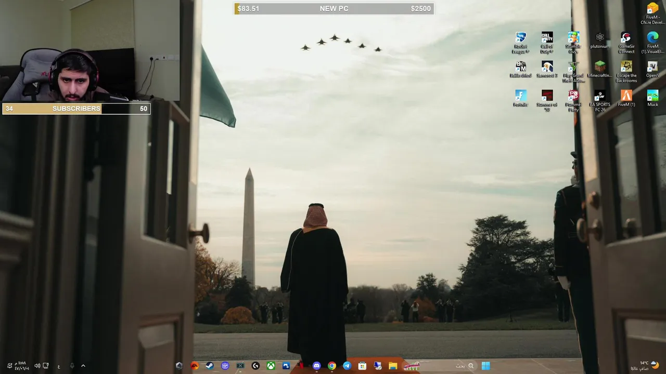
Task: Open the OpenIV desktop shortcut
Action: 652,69
